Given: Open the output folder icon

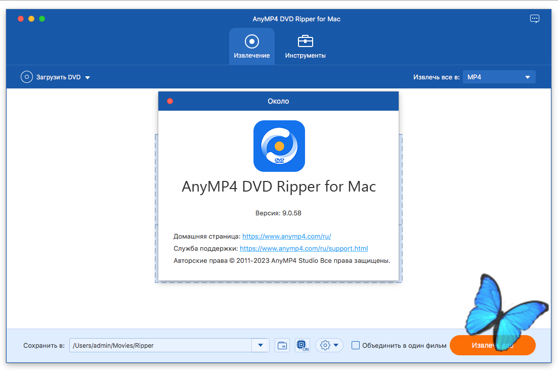Looking at the screenshot, I should 282,345.
